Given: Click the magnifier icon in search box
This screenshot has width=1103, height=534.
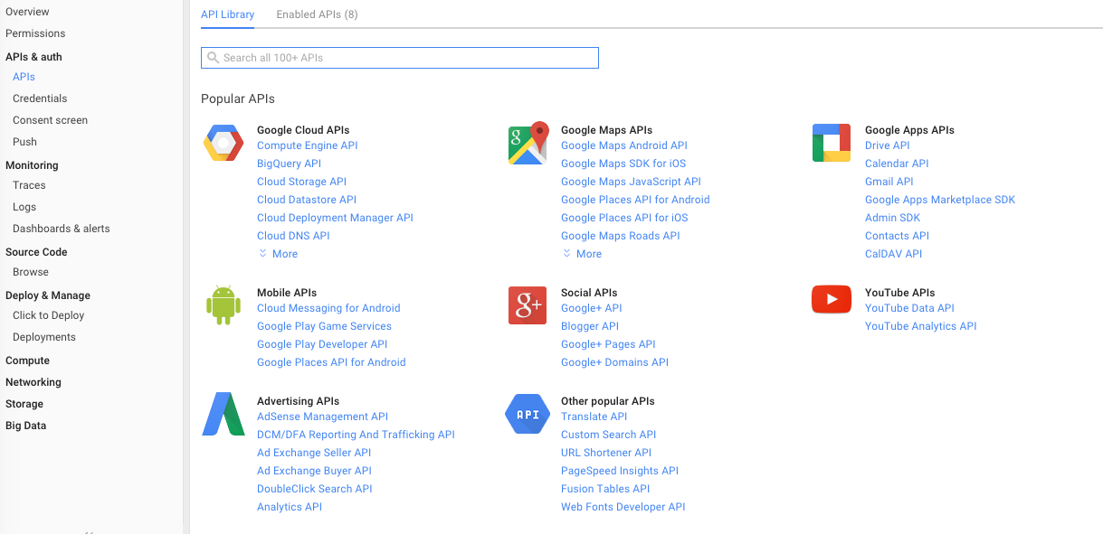Looking at the screenshot, I should 214,58.
